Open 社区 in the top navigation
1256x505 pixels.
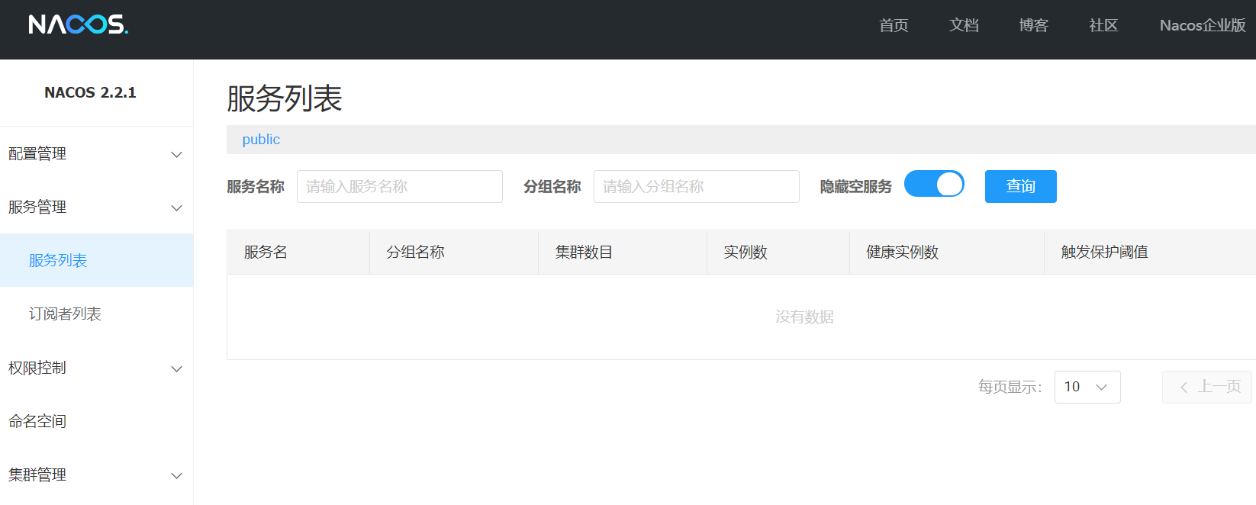click(1103, 26)
